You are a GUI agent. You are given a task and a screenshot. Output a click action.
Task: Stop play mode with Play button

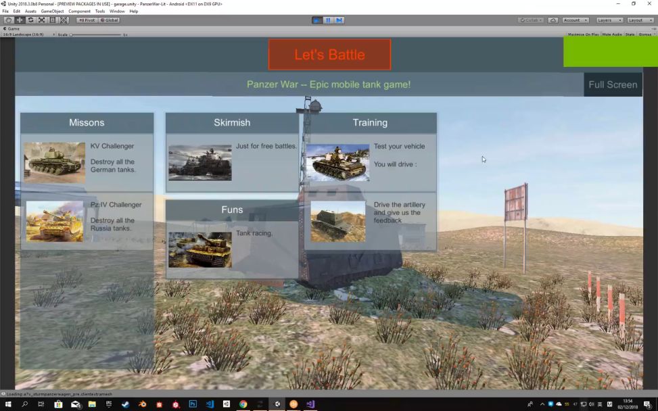[x=316, y=20]
